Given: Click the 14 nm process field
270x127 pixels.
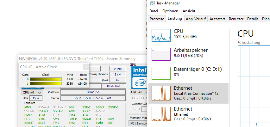Looking at the screenshot, I should [117, 69].
